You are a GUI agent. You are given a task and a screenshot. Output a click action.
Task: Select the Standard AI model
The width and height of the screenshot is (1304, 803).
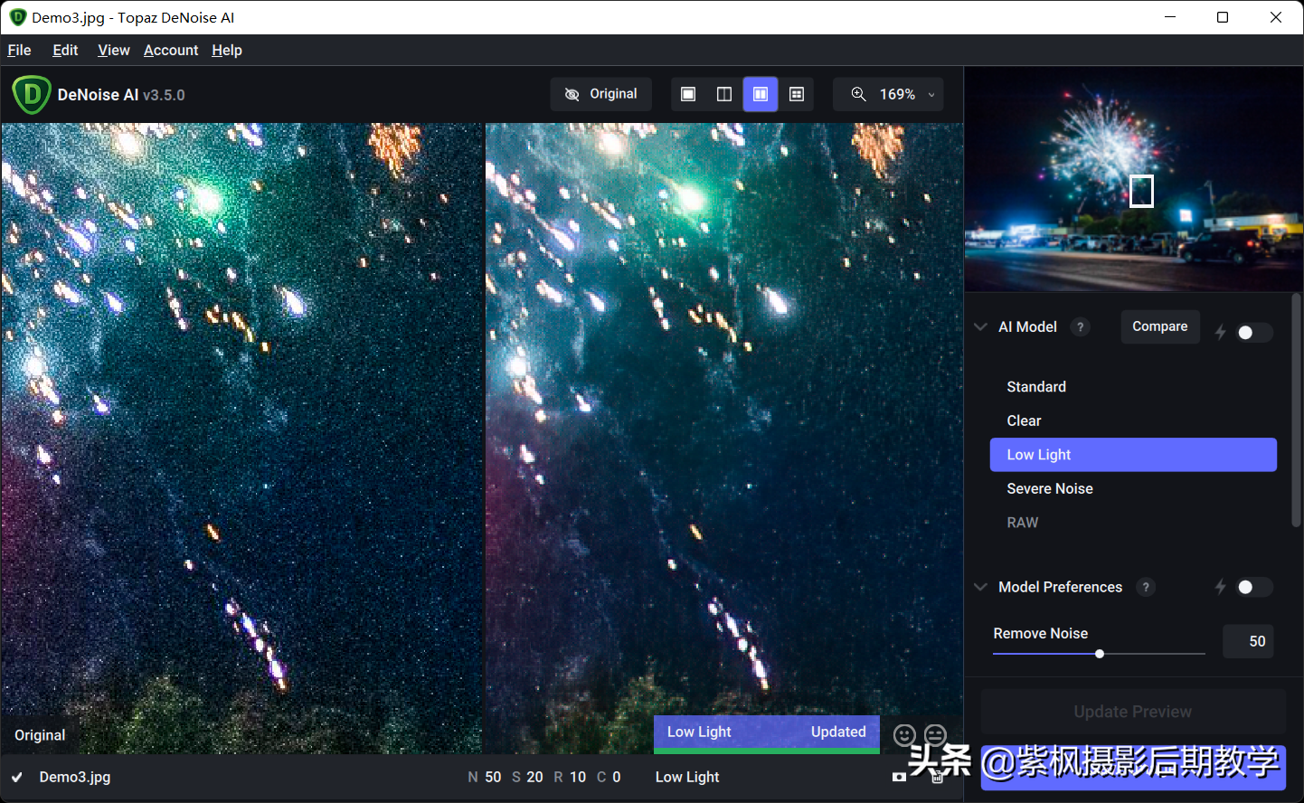click(x=1133, y=387)
